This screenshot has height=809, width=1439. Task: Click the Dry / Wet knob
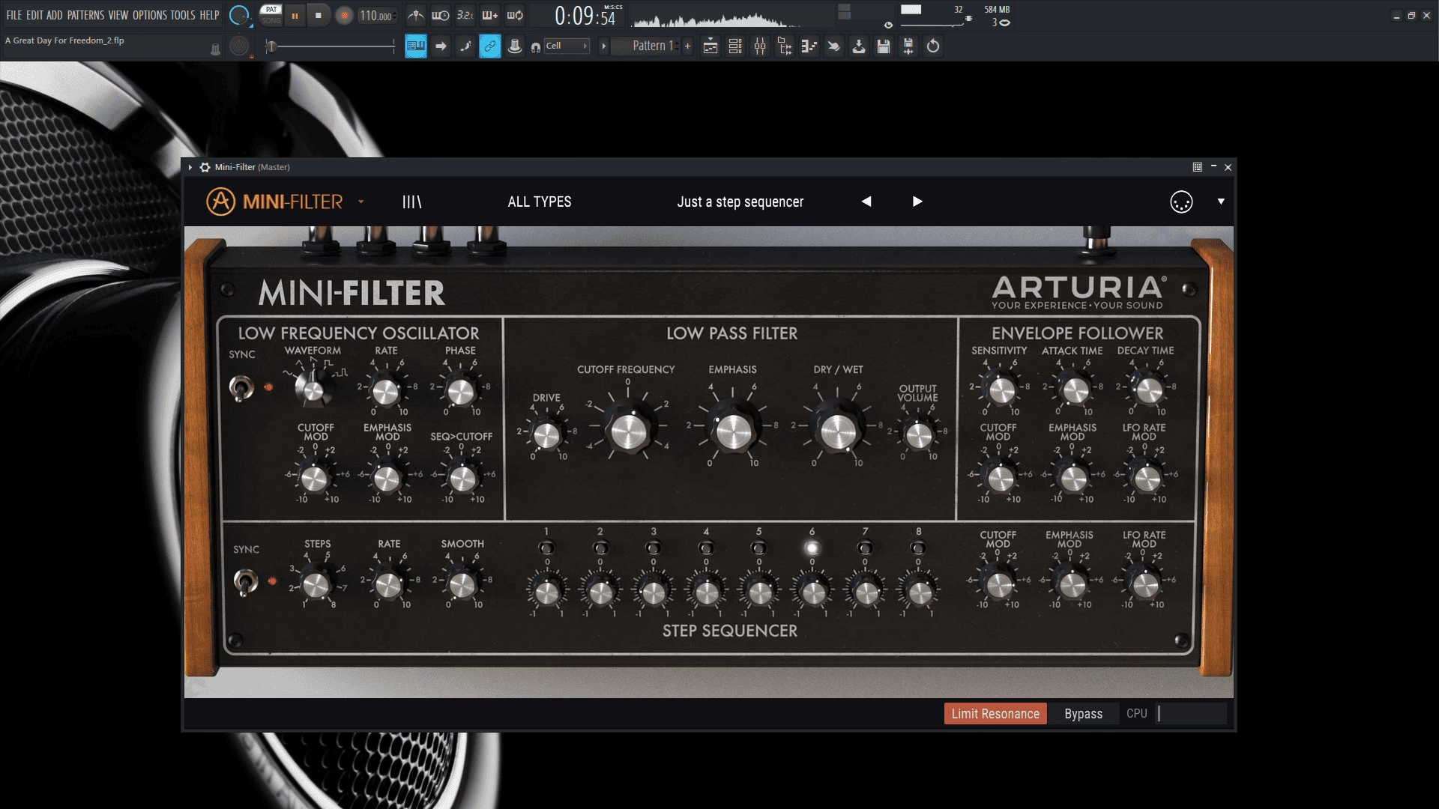point(837,430)
